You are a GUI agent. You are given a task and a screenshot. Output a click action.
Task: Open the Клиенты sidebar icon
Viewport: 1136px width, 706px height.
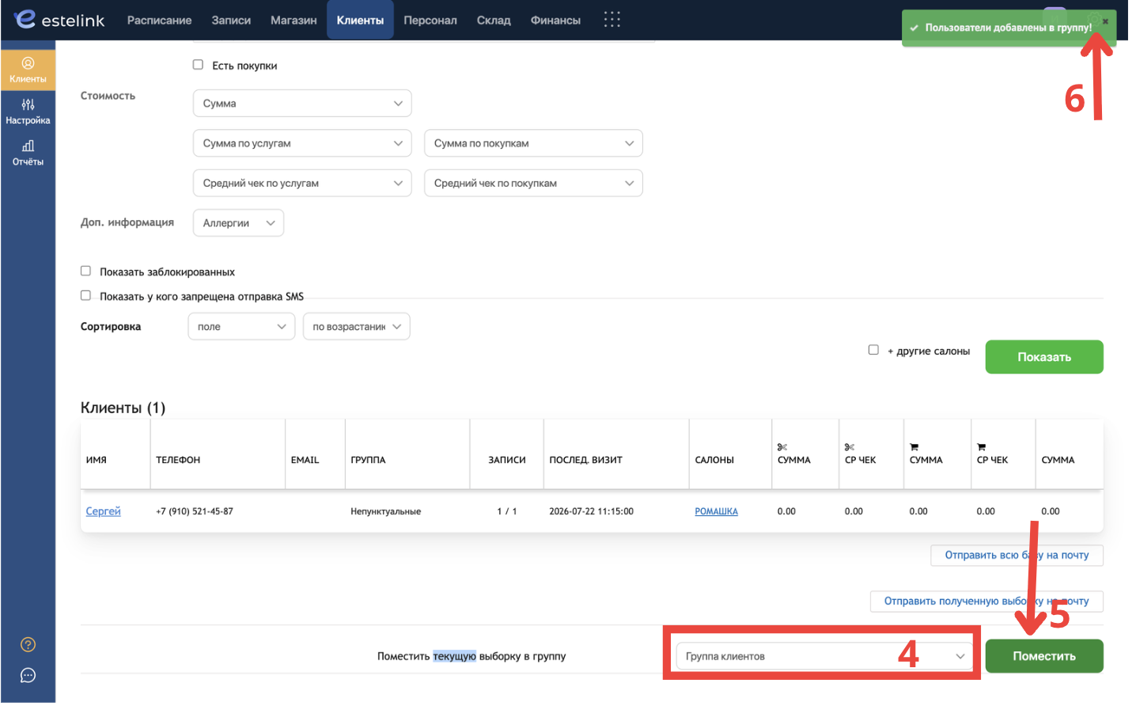28,63
